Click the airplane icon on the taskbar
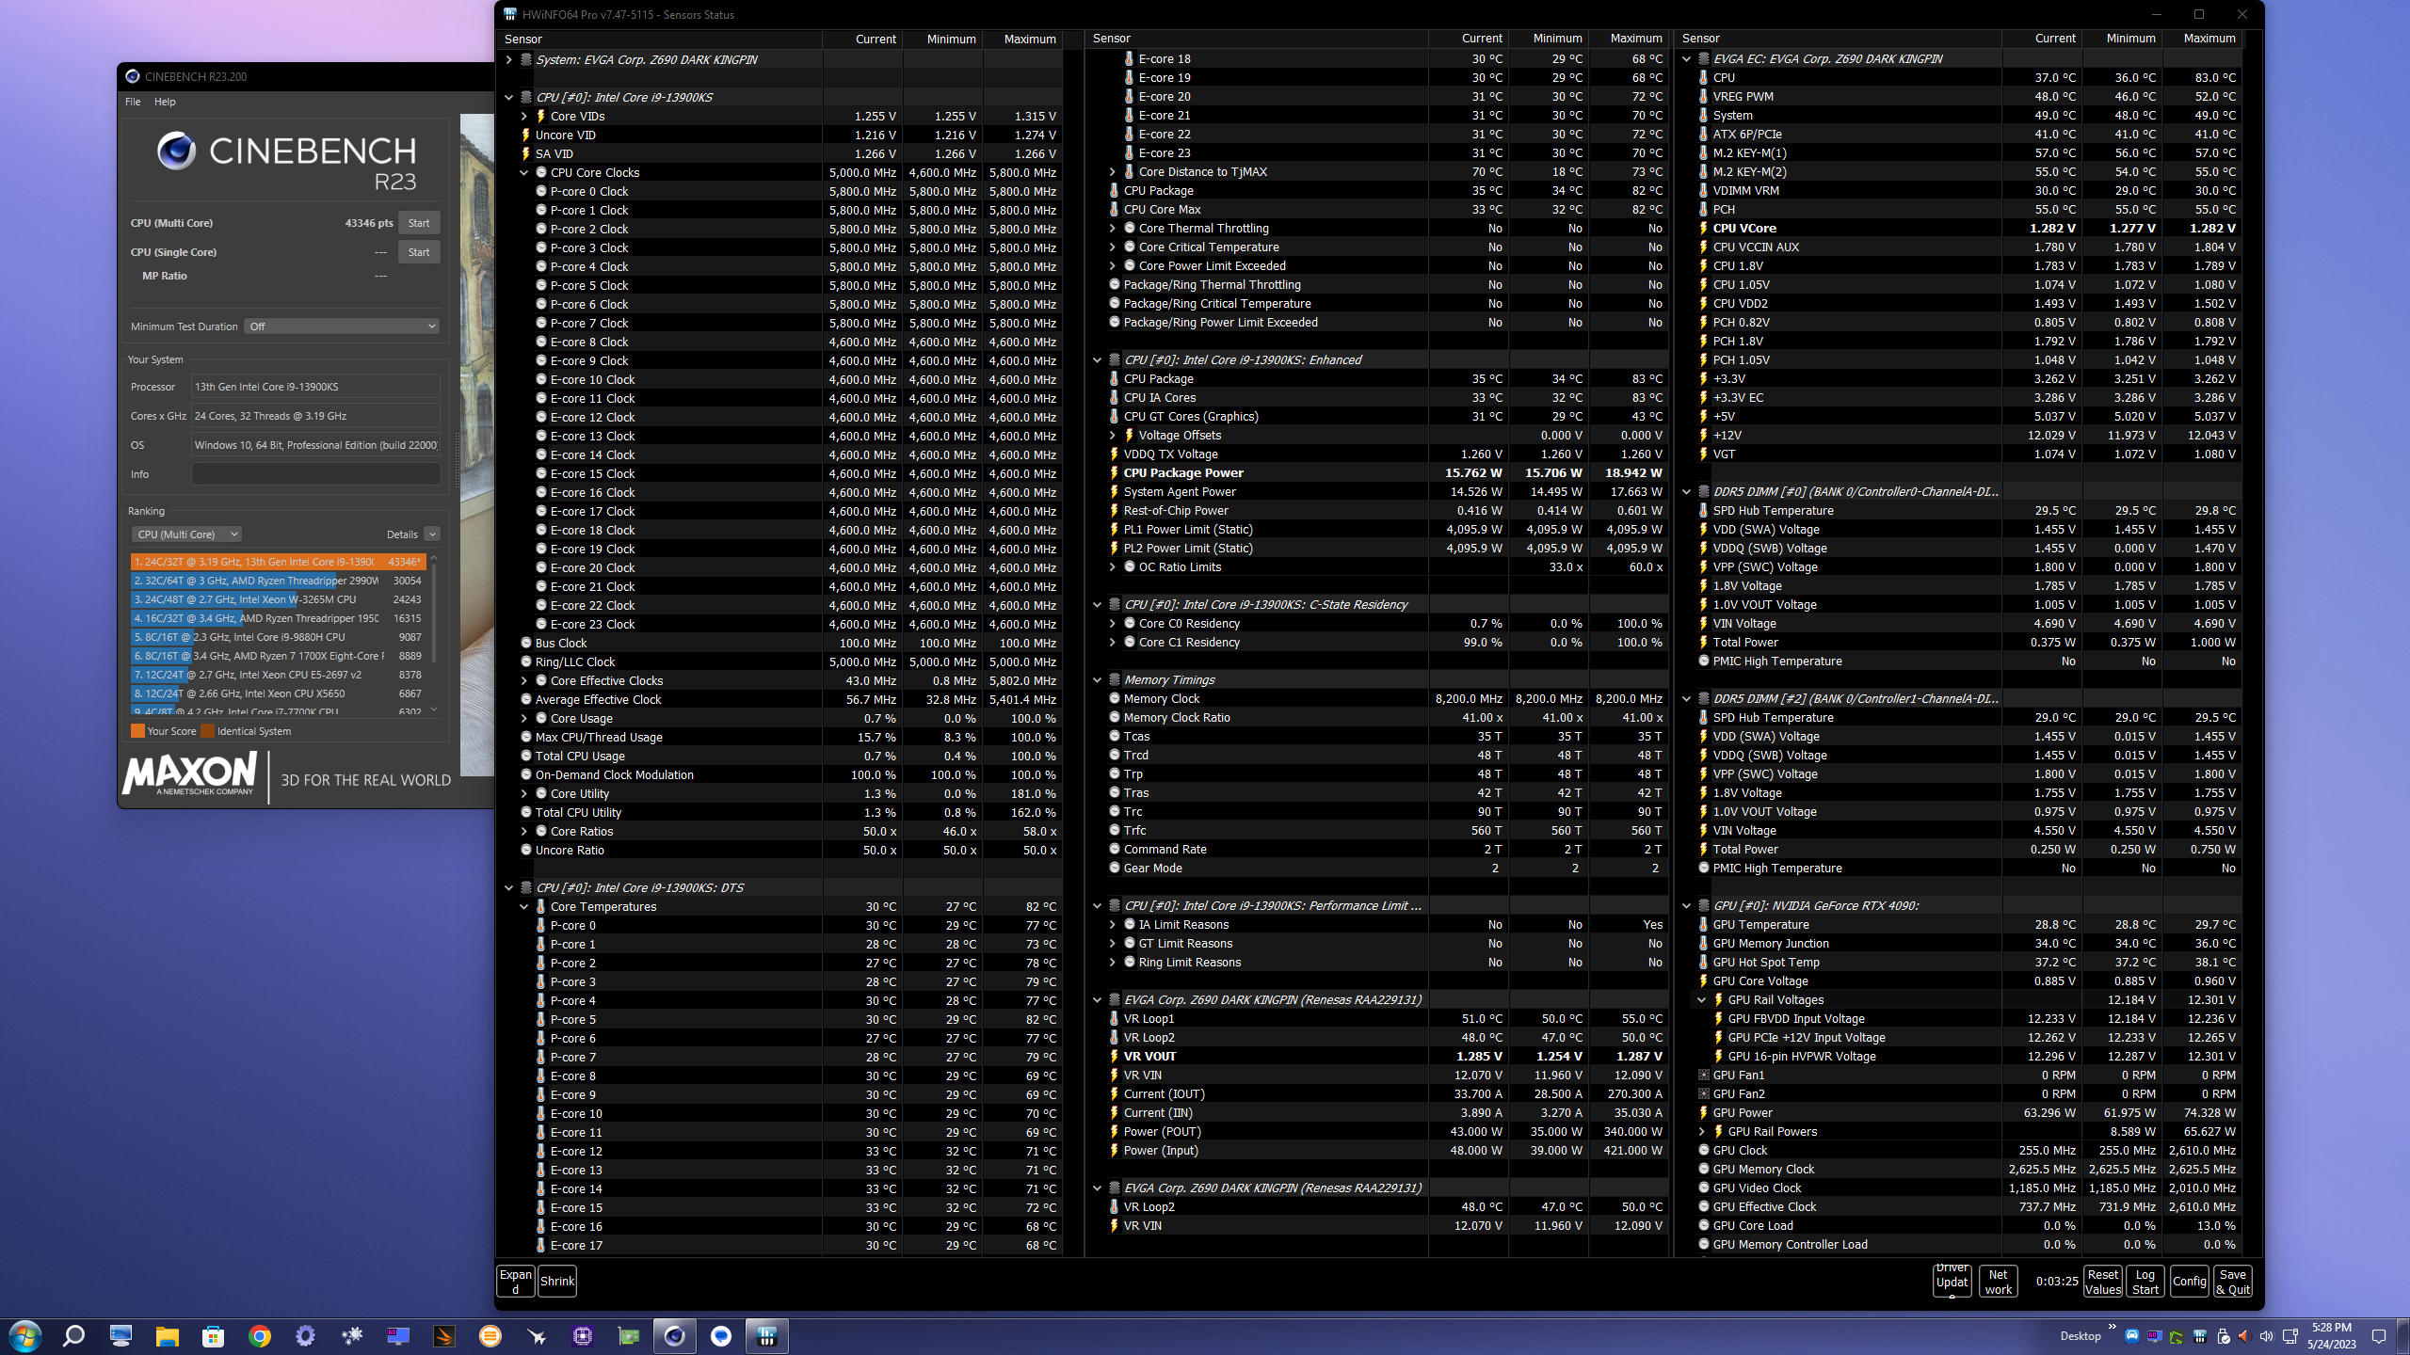 pyautogui.click(x=537, y=1335)
